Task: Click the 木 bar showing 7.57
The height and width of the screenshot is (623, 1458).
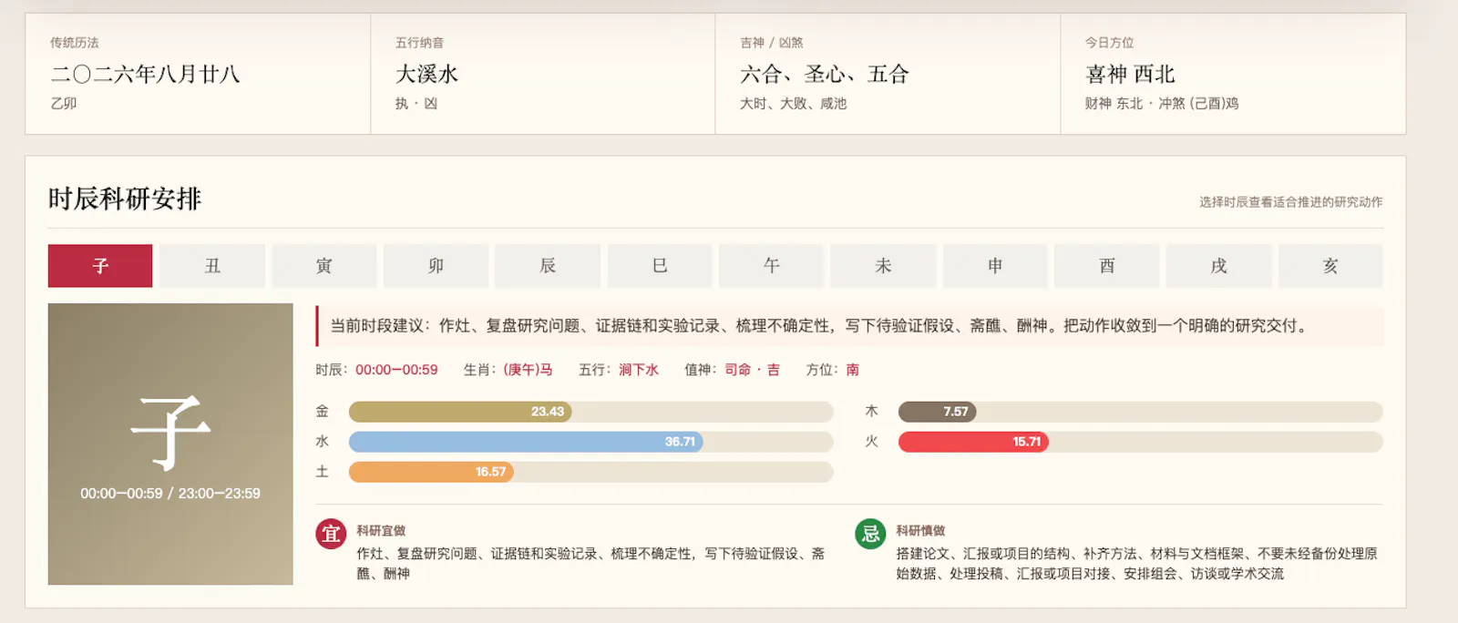Action: (x=938, y=412)
